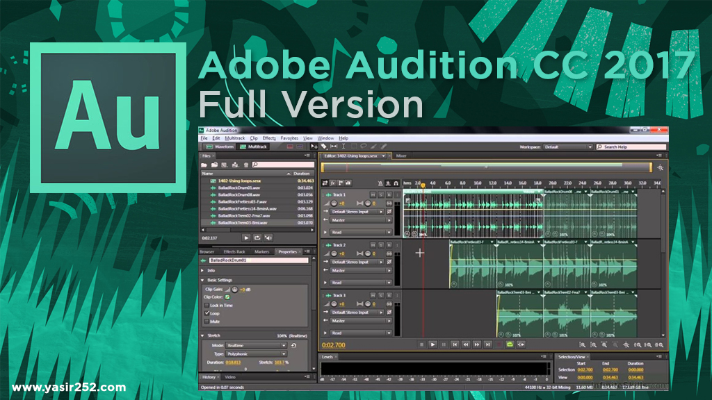
Task: Click the New File icon in Files panel
Action: pos(225,165)
